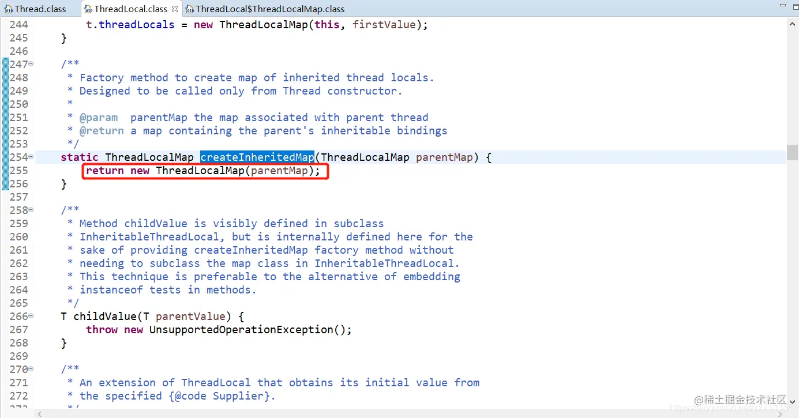The image size is (799, 418).
Task: Collapse the comment block at line 258
Action: [x=31, y=210]
